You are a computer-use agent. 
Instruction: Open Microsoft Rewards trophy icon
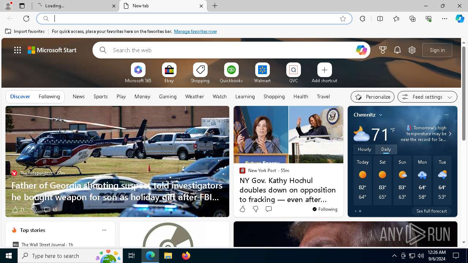[x=383, y=50]
